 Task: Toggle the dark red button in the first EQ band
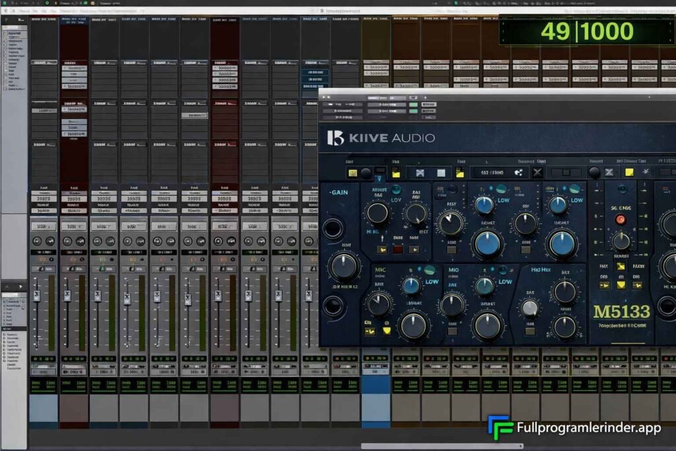tap(398, 250)
